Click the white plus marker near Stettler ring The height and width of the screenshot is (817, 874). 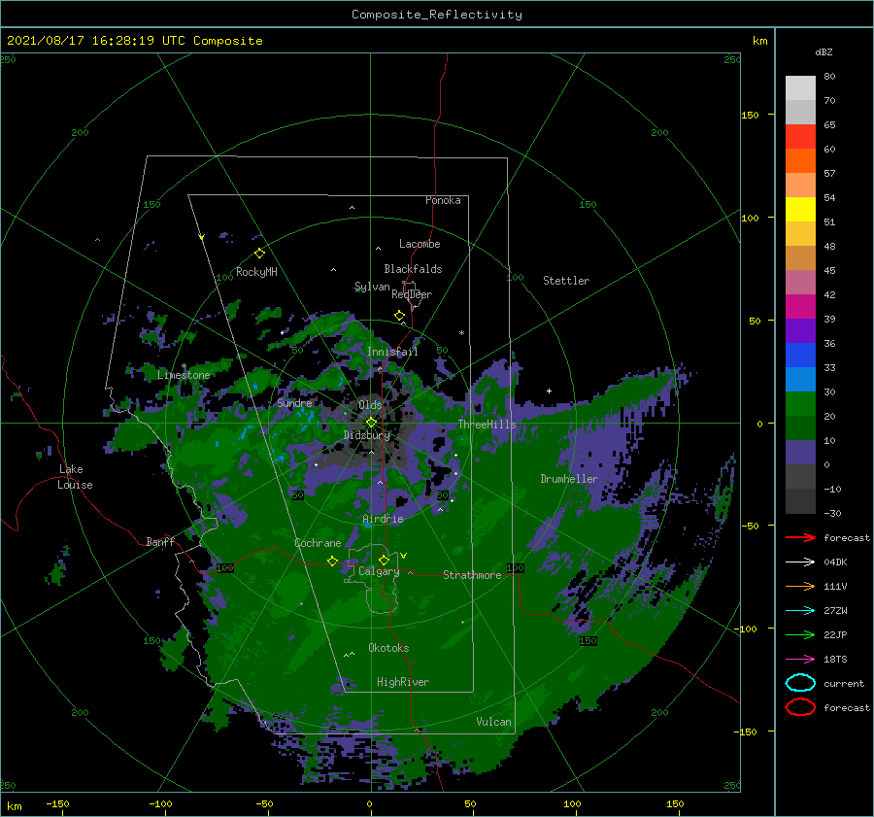[x=549, y=391]
